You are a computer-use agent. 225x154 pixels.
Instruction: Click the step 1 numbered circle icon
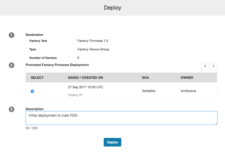pyautogui.click(x=11, y=35)
